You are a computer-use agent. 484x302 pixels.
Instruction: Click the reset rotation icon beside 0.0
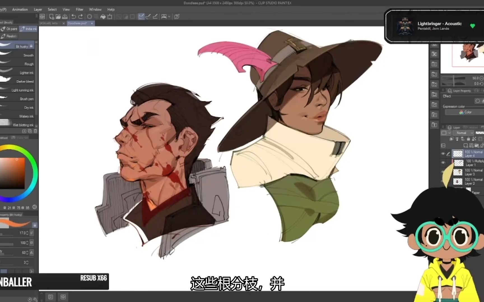coord(481,84)
